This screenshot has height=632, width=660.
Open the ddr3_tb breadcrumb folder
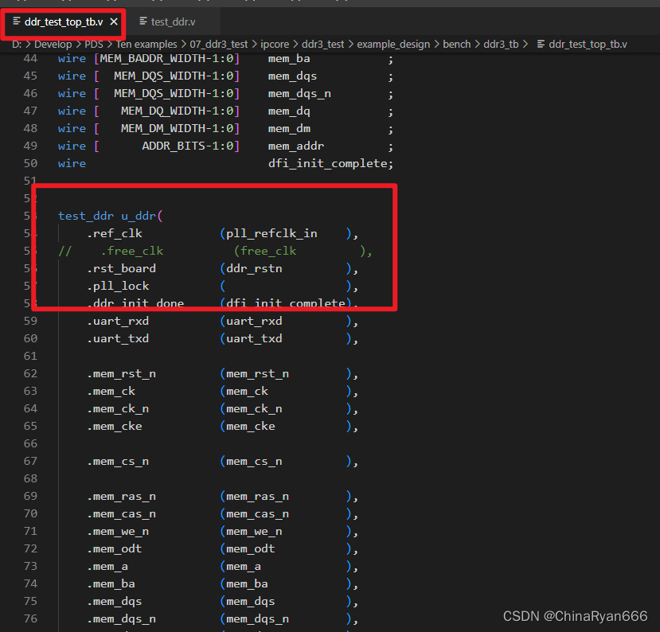(501, 45)
